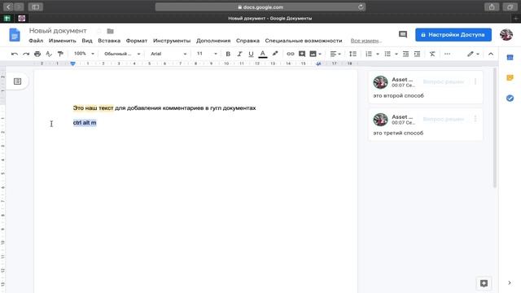
Task: Click the Explore button at bottom right
Action: pos(484,283)
